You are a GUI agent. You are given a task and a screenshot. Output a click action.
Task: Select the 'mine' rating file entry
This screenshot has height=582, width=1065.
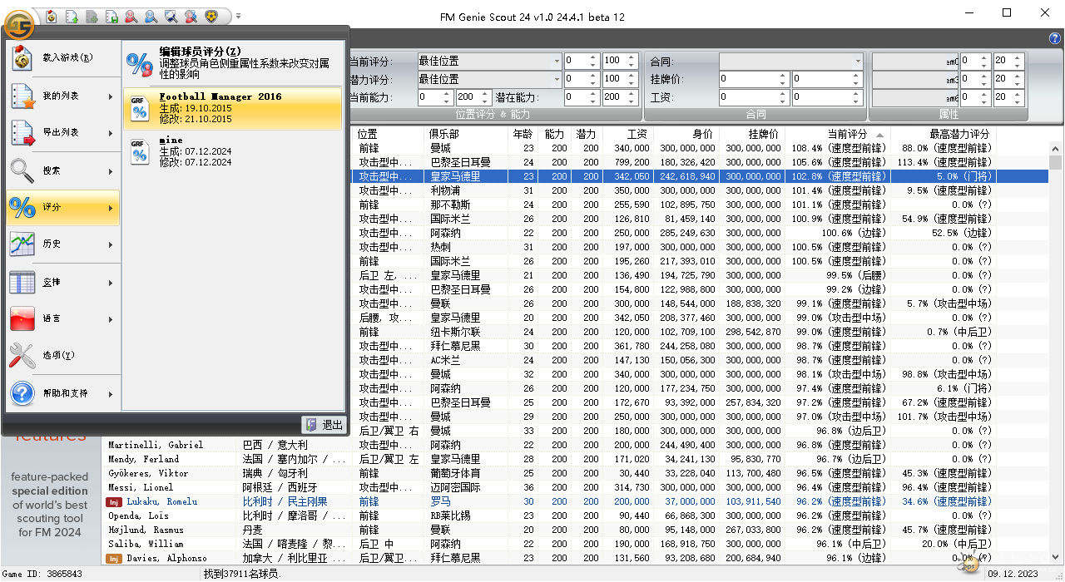coord(232,151)
